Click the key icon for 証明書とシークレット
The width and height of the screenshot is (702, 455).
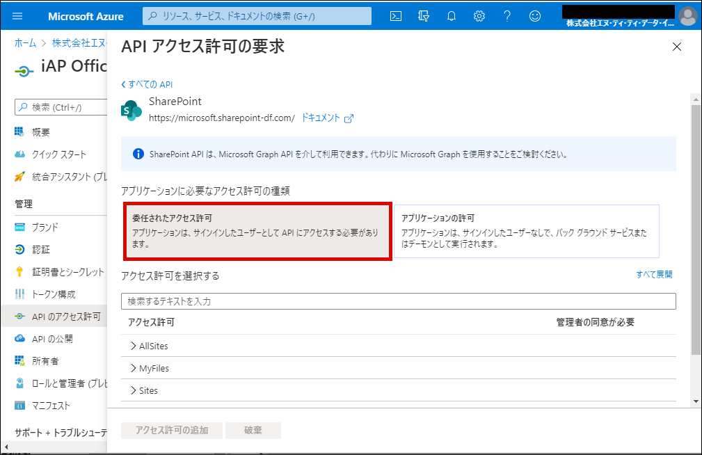19,271
